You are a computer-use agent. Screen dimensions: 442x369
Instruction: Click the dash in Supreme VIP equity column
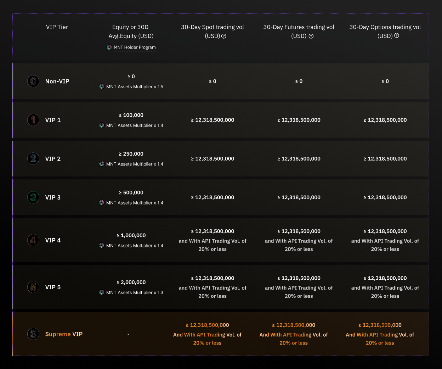click(128, 334)
